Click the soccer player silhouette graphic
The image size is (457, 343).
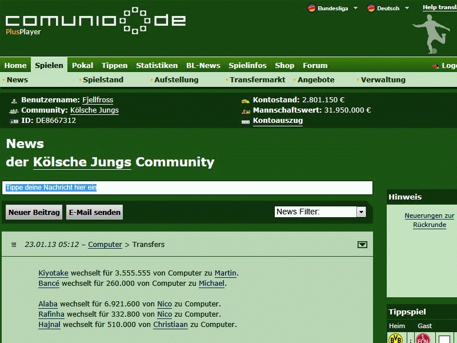[x=431, y=34]
